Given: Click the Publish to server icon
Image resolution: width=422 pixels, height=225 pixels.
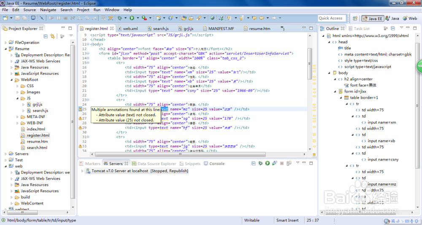Looking at the screenshot, I should coord(289,163).
